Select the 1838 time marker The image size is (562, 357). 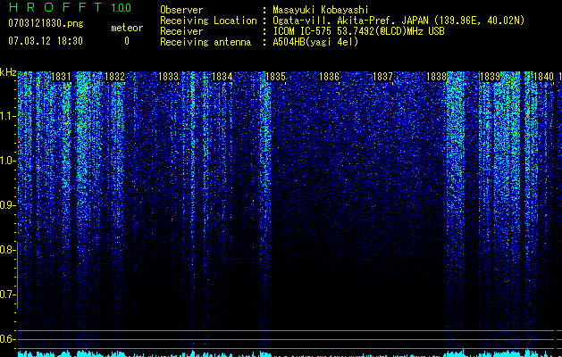click(437, 77)
